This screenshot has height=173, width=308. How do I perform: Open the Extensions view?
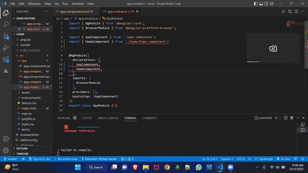tap(6, 59)
